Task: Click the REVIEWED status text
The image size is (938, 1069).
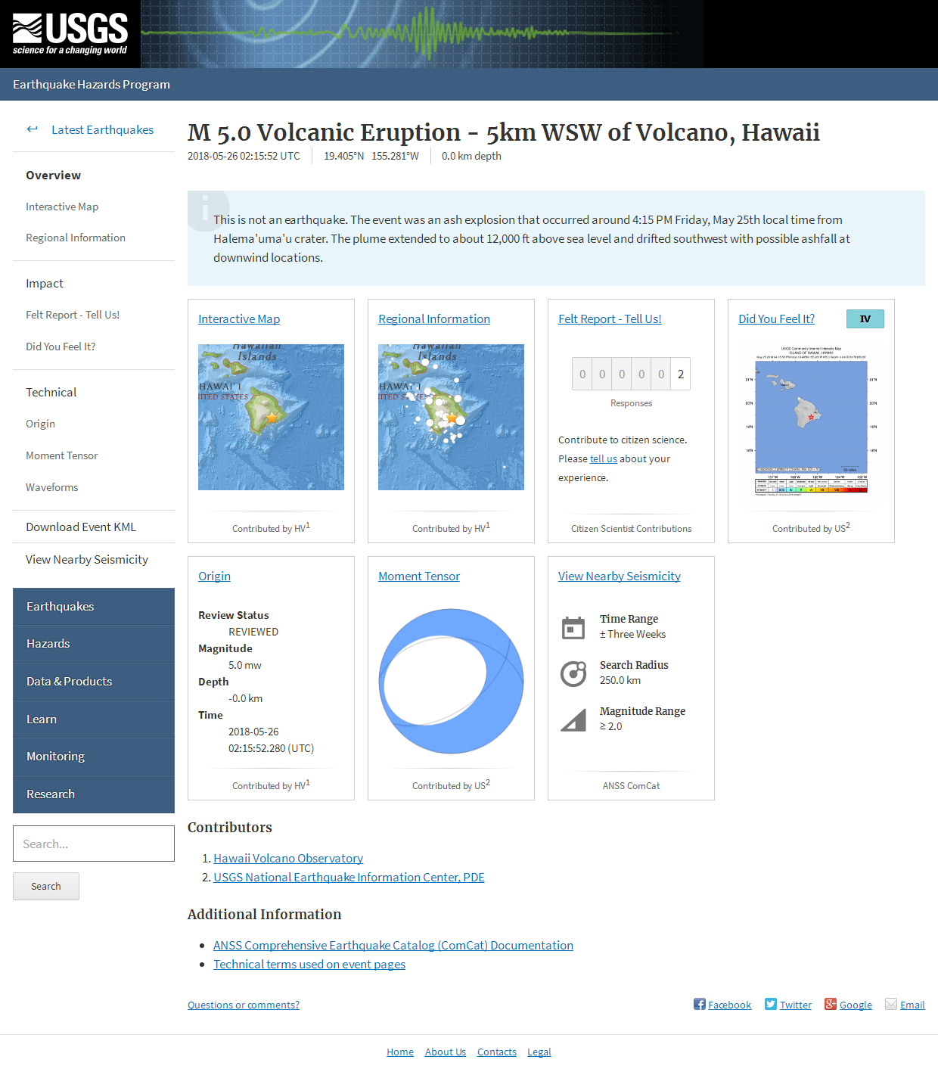Action: coord(253,632)
